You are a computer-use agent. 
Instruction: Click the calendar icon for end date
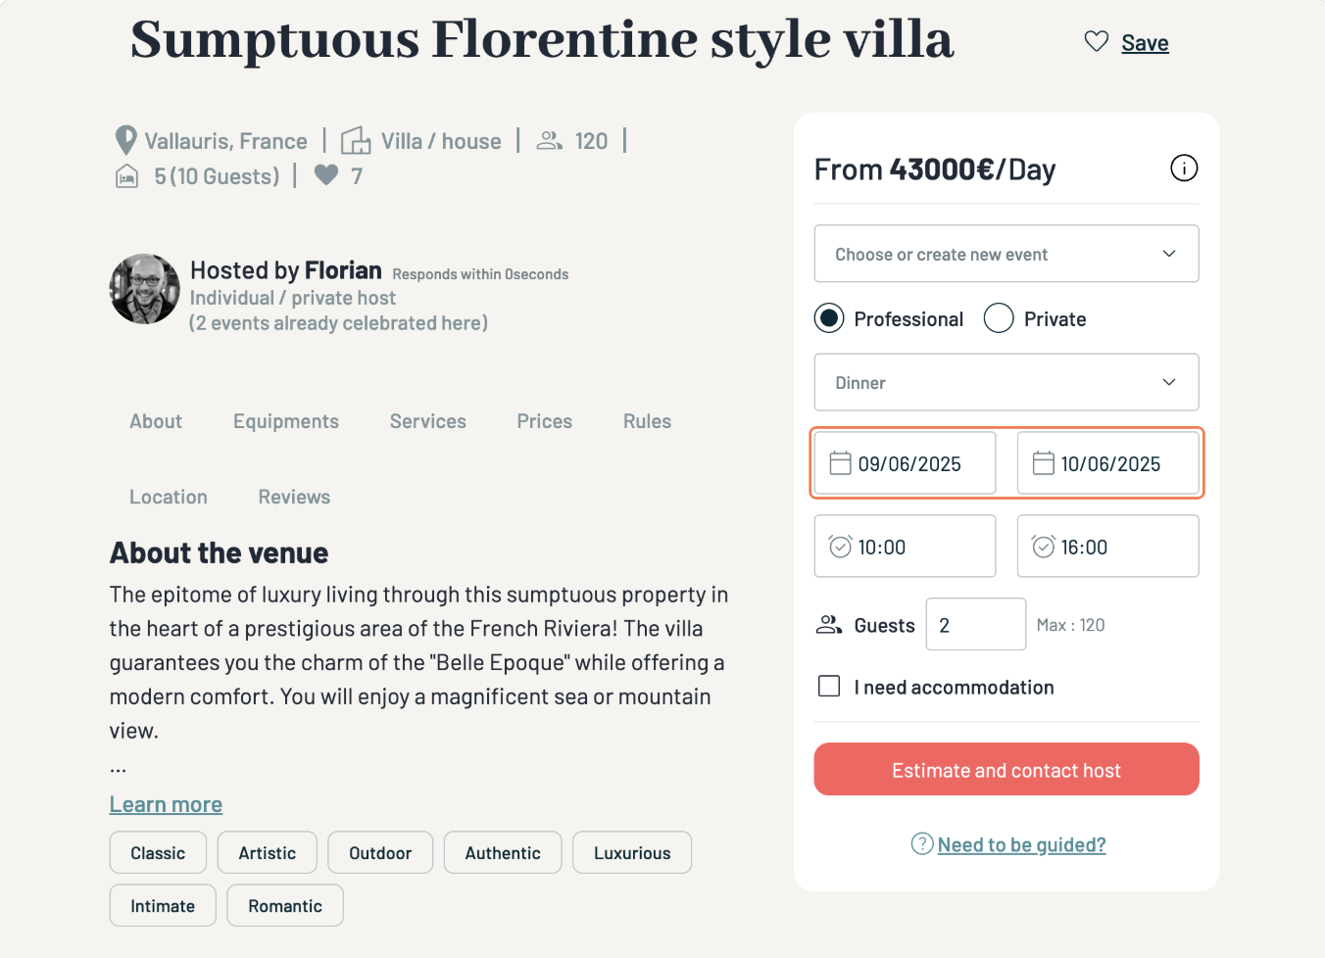pos(1043,463)
